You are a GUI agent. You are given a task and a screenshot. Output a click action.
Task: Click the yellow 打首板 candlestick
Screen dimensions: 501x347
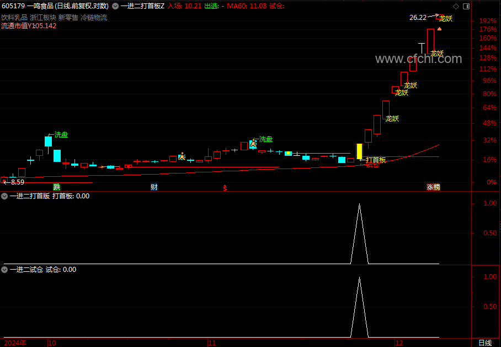359,151
